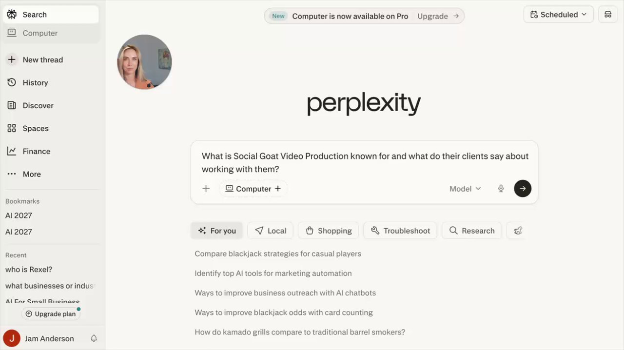Click the microphone voice input icon
Image resolution: width=624 pixels, height=350 pixels.
coord(501,189)
